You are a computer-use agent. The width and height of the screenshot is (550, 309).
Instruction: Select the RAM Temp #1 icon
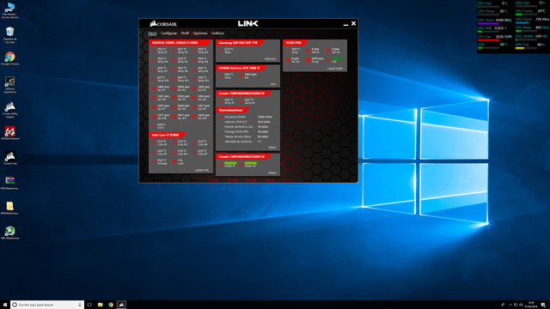[x=221, y=101]
